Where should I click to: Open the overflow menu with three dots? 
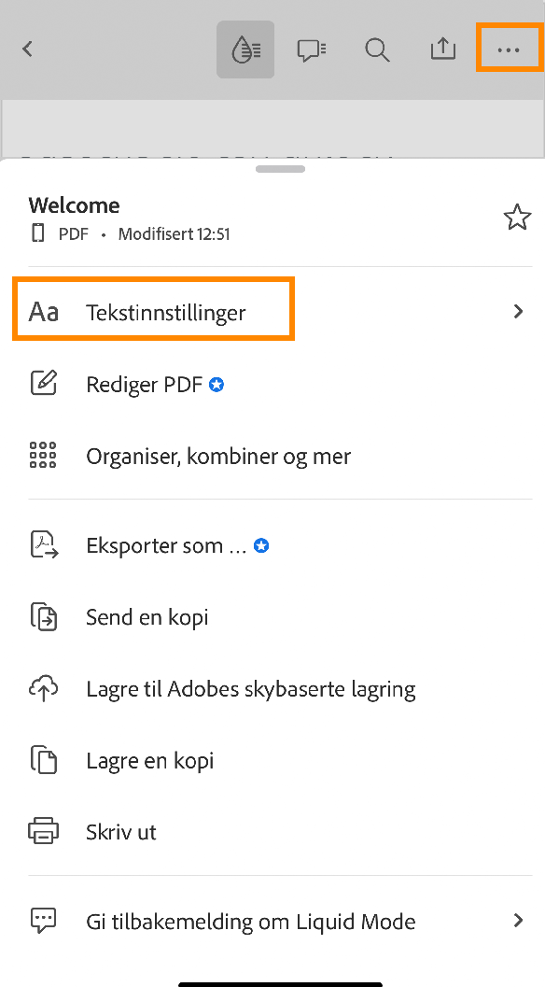509,49
